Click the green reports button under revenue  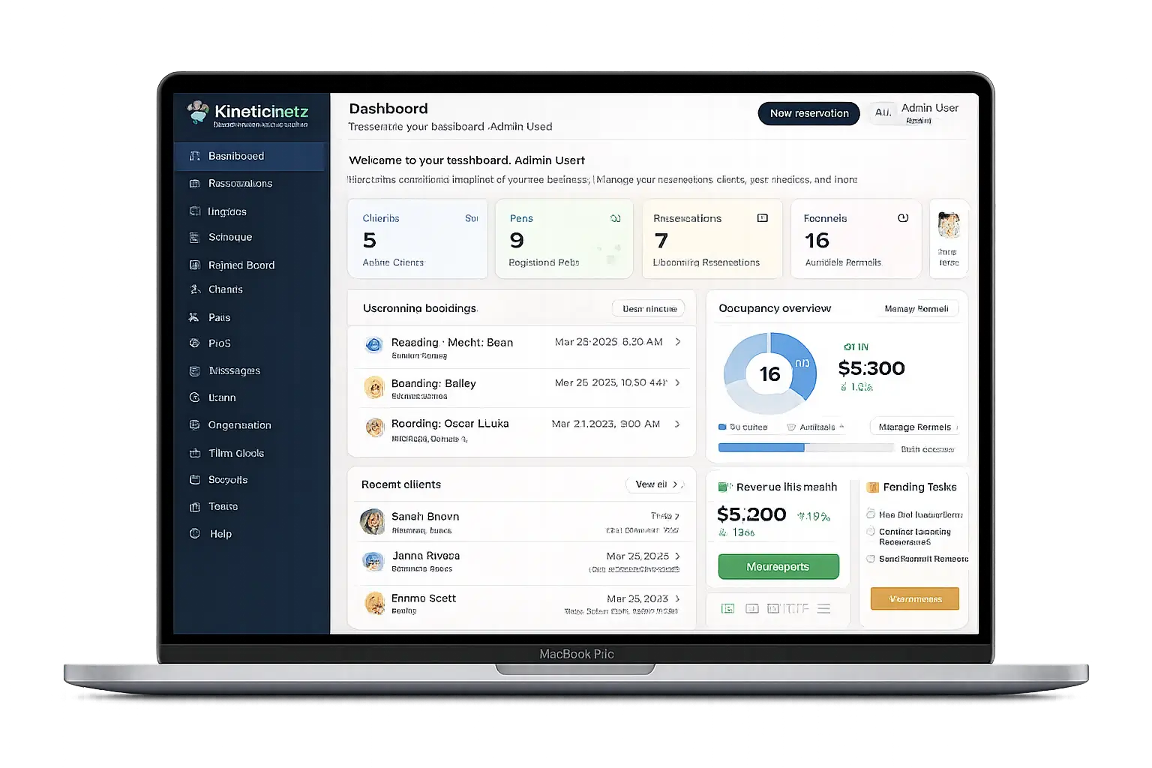[x=777, y=566]
